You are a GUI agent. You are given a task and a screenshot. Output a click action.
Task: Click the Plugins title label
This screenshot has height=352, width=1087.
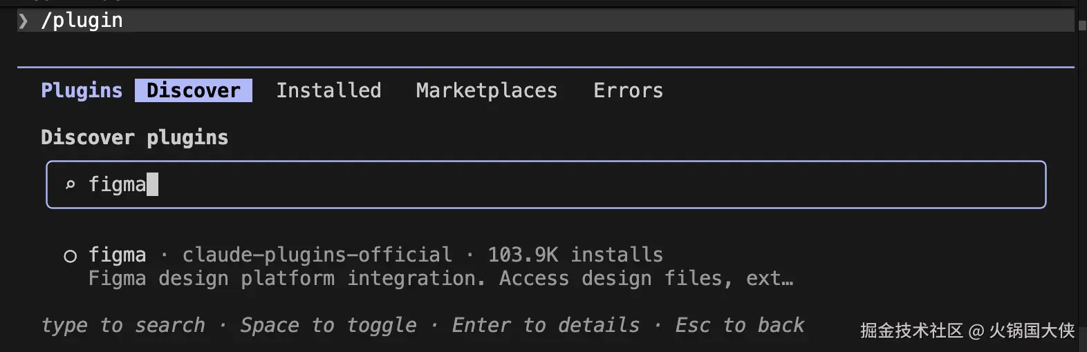click(x=82, y=90)
